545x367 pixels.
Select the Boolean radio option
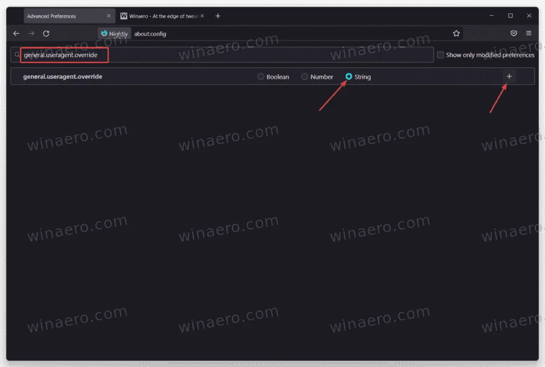click(x=260, y=76)
